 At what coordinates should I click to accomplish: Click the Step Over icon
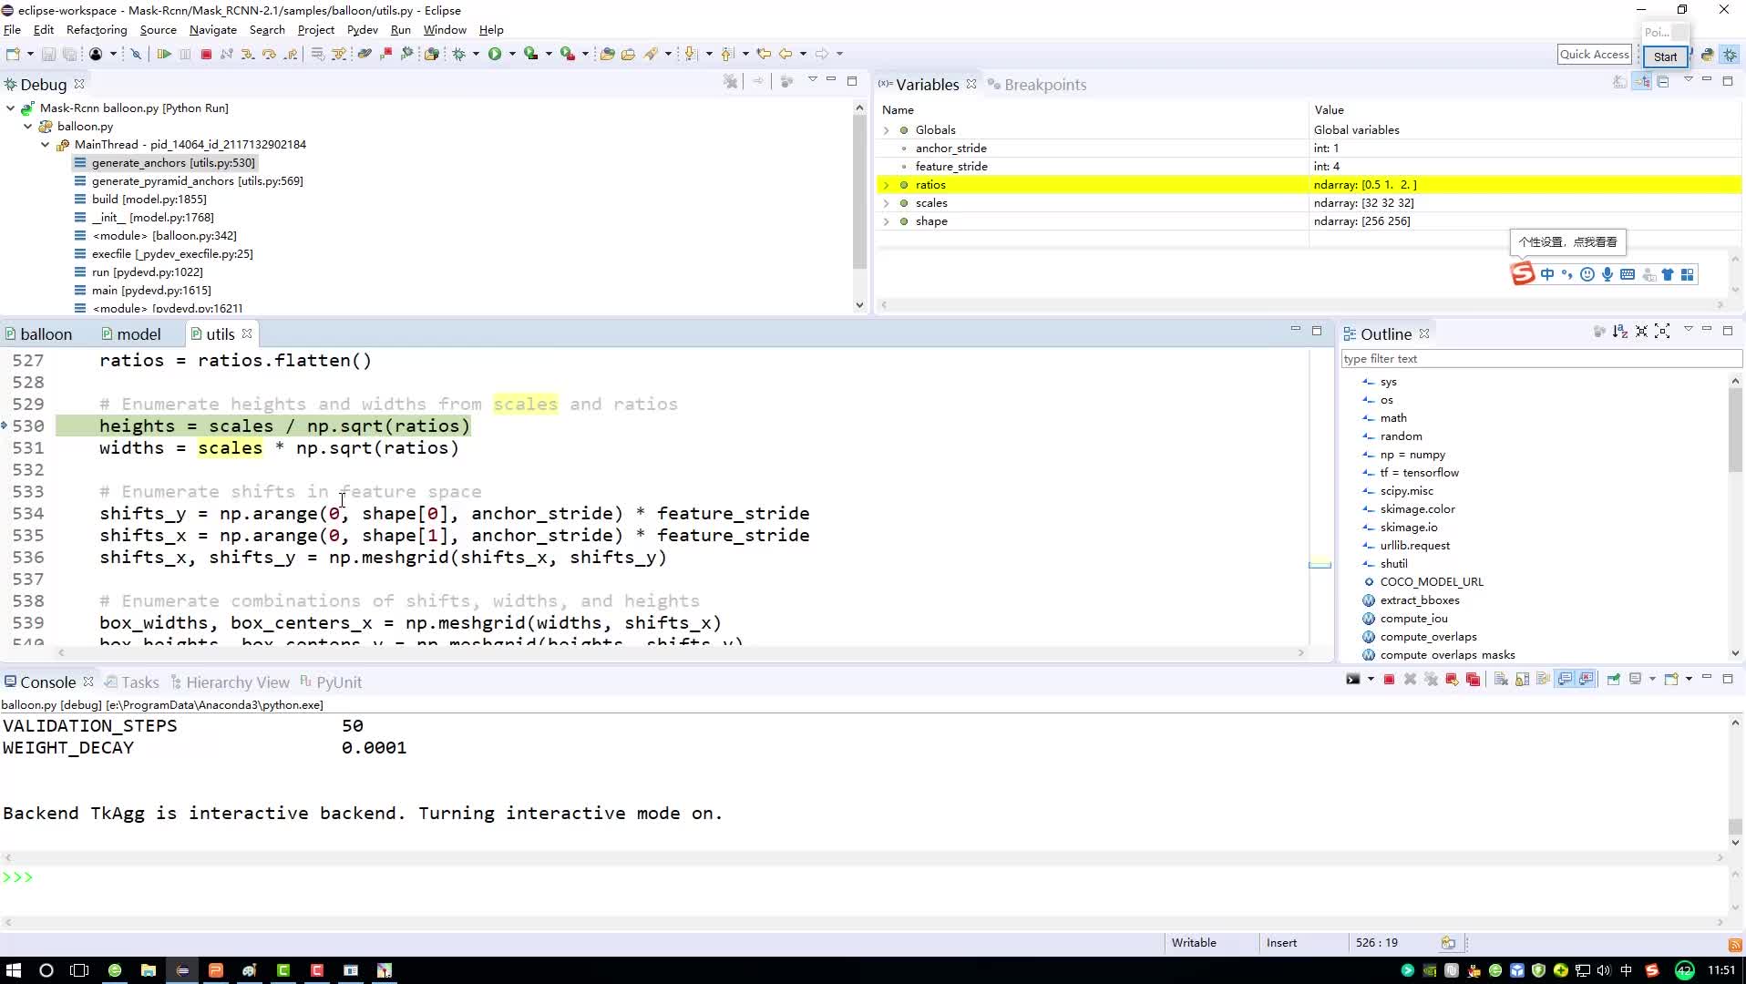tap(269, 55)
